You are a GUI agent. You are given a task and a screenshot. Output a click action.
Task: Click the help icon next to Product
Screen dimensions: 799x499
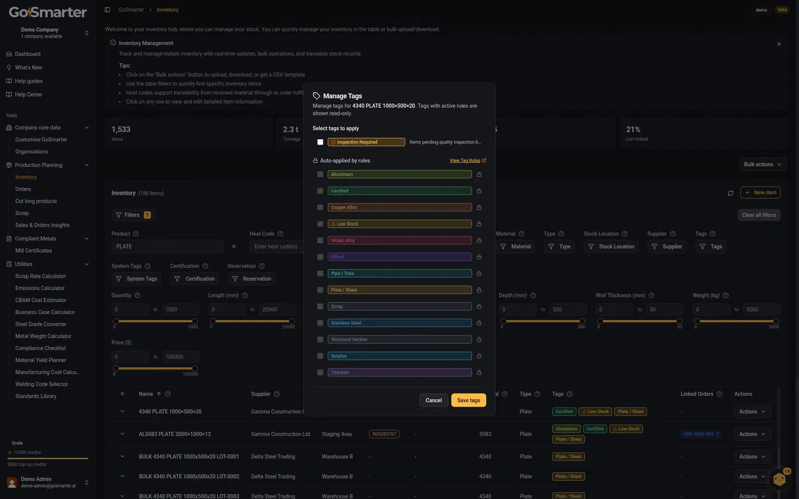click(136, 234)
